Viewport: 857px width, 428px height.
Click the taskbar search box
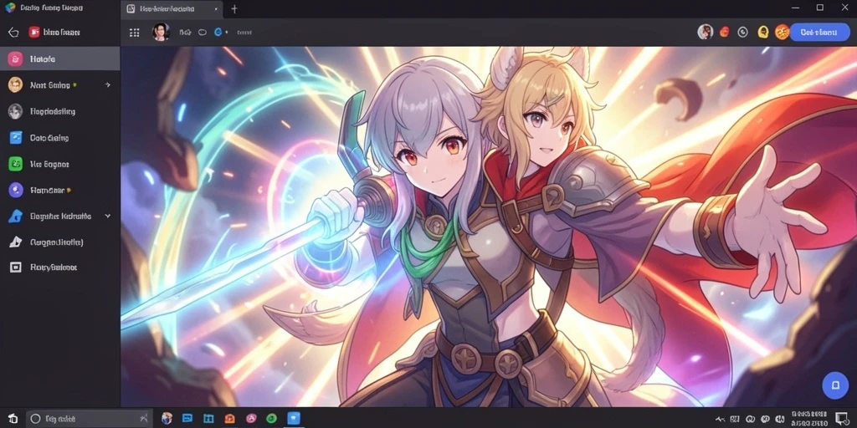(89, 419)
